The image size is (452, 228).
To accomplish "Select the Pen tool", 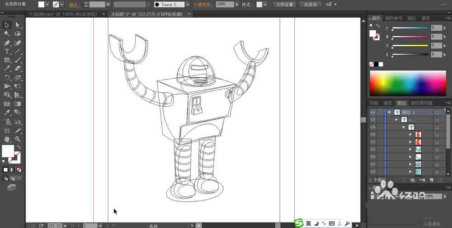I will pyautogui.click(x=7, y=43).
